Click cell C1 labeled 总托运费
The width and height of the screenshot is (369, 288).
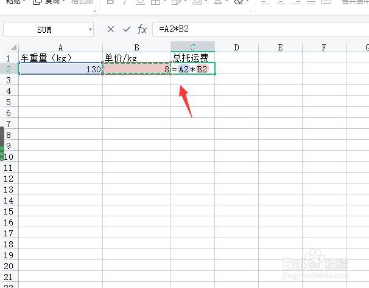[192, 58]
